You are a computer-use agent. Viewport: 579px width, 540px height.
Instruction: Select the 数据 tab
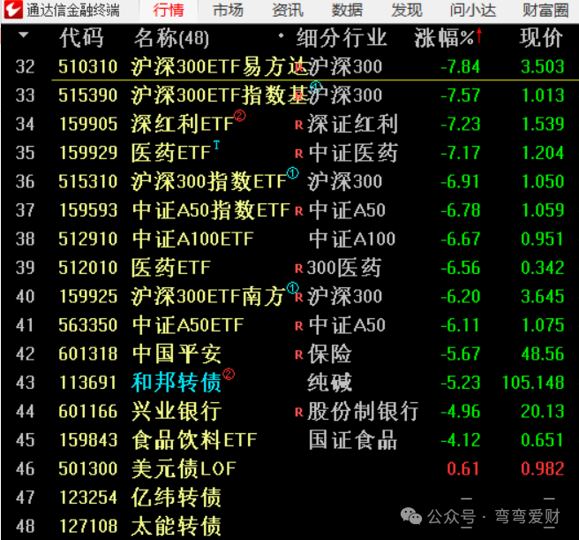[x=347, y=11]
